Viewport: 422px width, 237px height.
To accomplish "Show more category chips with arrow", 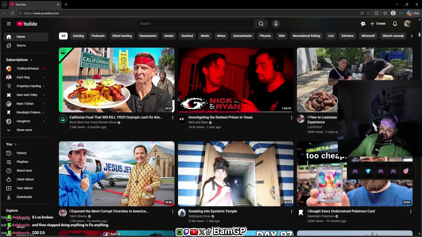I will (411, 36).
